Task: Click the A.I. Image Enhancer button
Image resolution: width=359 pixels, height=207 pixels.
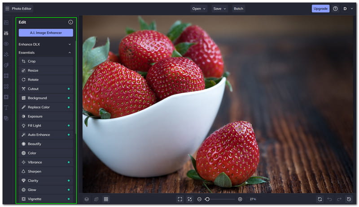Action: [46, 33]
